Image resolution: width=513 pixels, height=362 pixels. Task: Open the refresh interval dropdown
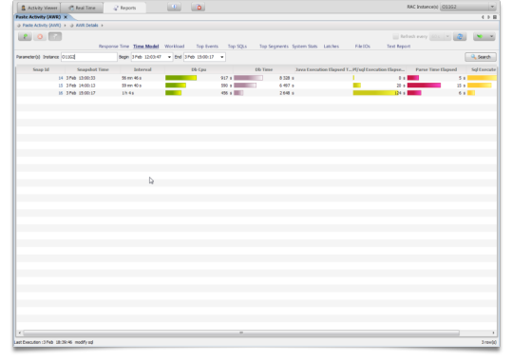point(447,37)
